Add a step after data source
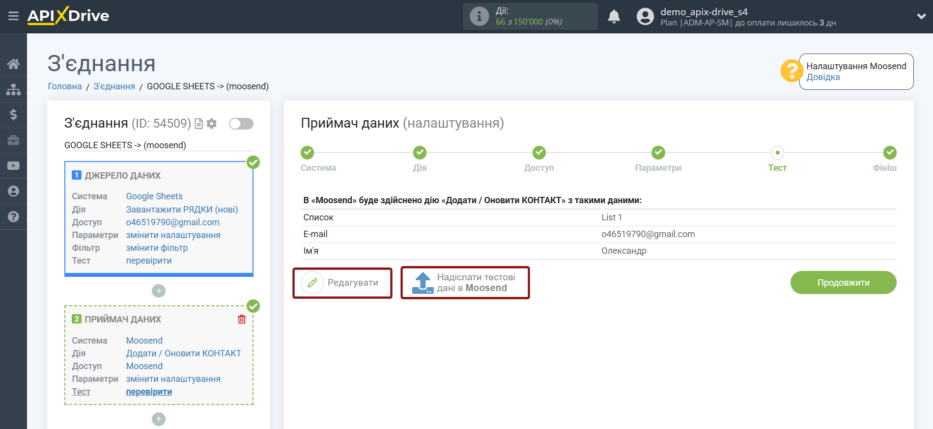Screen dimensions: 933x429 point(159,291)
